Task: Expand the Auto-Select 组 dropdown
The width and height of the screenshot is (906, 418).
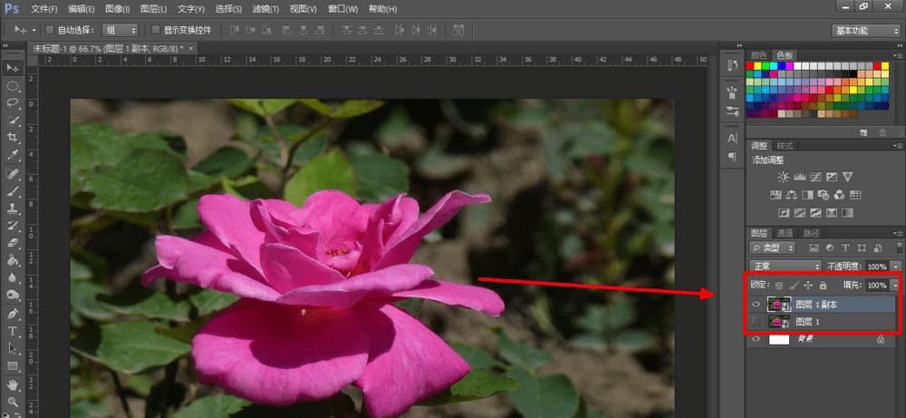Action: tap(120, 30)
